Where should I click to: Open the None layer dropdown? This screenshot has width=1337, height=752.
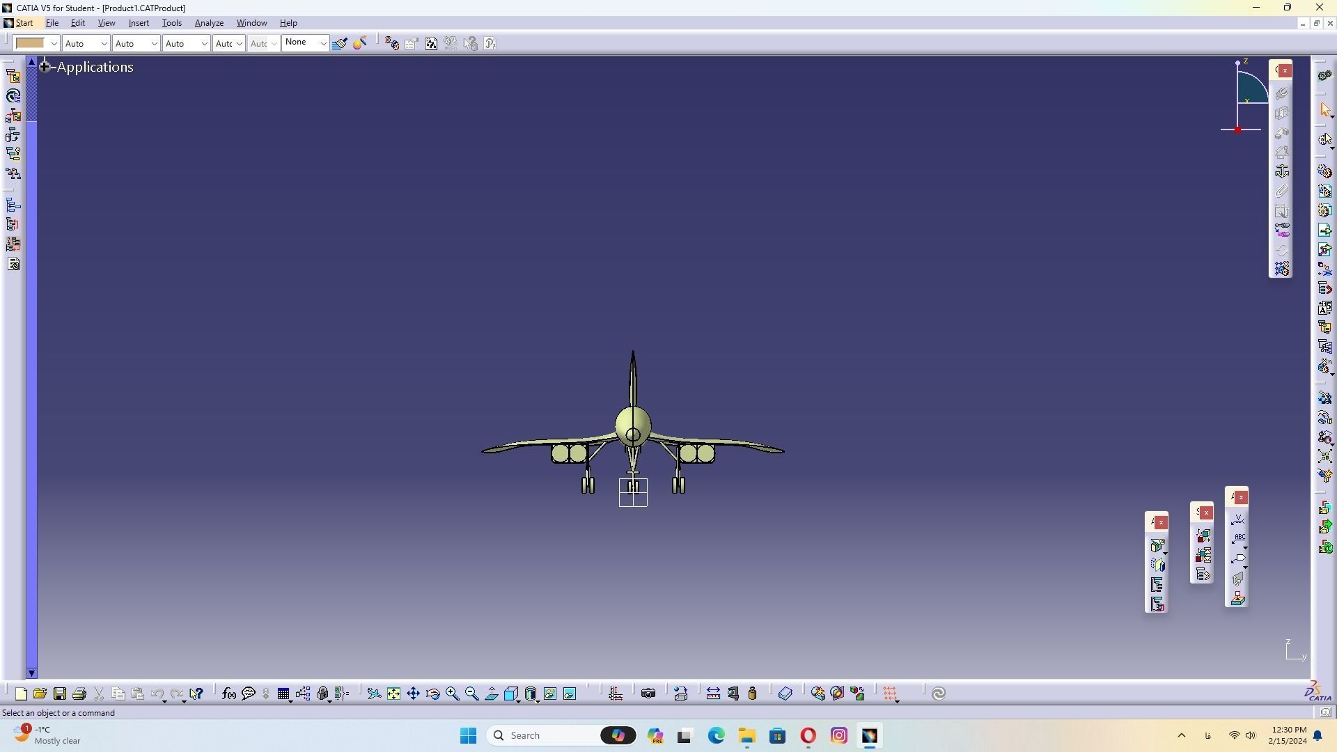click(305, 43)
